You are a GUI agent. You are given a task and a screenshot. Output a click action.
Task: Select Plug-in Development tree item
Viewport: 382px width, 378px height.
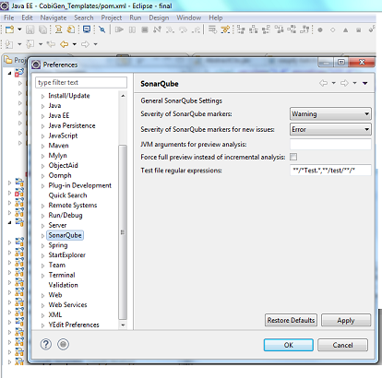(80, 185)
